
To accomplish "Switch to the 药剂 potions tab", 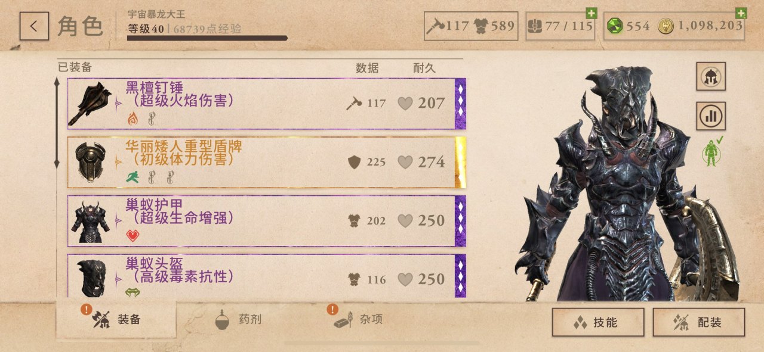I will tap(239, 320).
